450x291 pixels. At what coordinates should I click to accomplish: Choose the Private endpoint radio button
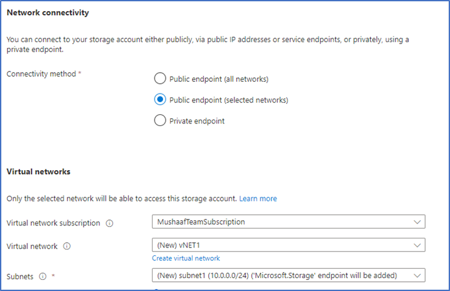tap(160, 120)
